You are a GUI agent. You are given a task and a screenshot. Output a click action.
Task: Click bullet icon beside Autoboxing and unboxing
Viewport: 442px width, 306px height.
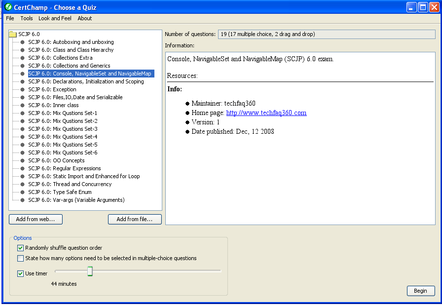coord(23,42)
